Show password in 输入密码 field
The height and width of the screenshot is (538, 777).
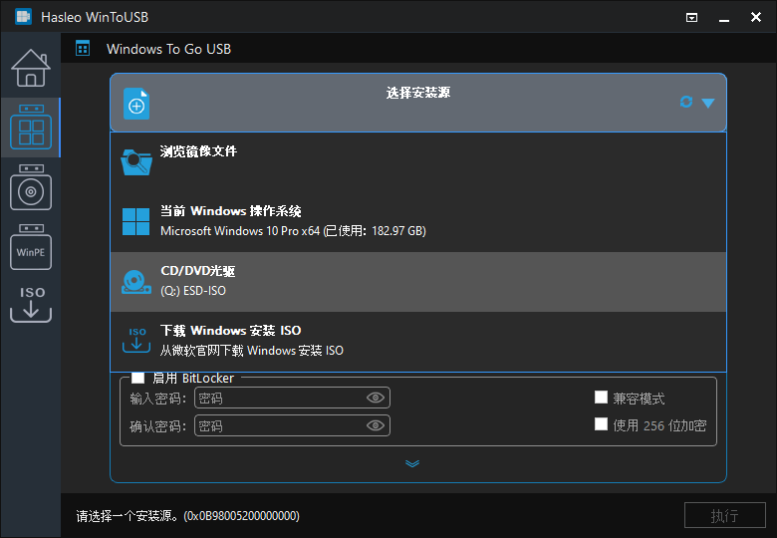(376, 399)
